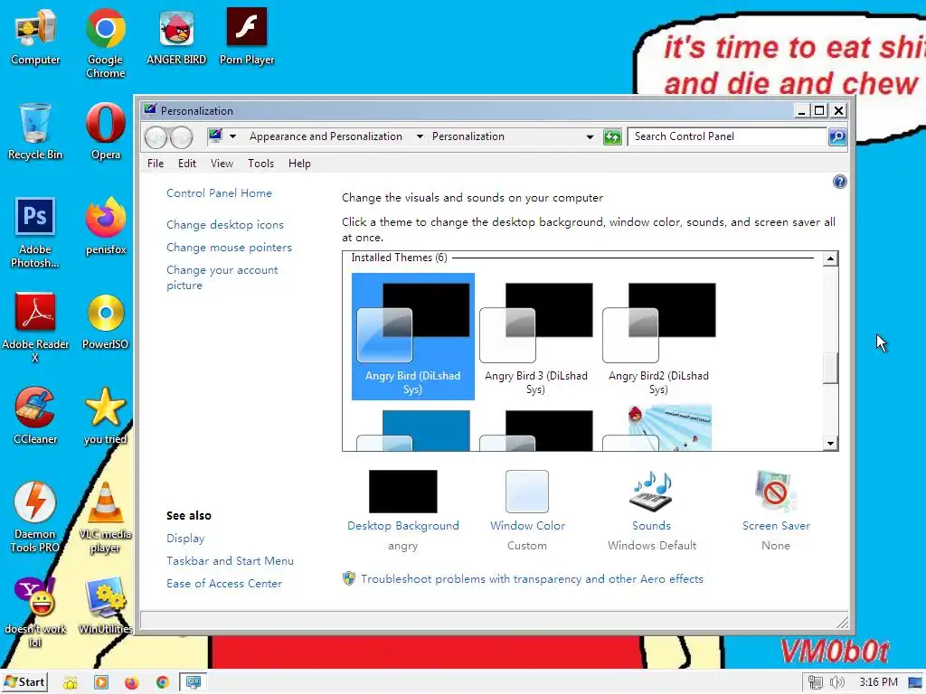Viewport: 926px width, 694px height.
Task: Select the 'doesn't work lol' Yahoo icon
Action: point(35,612)
